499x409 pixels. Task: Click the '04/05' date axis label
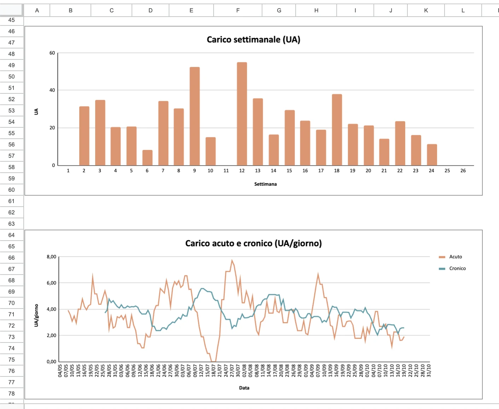pos(60,370)
